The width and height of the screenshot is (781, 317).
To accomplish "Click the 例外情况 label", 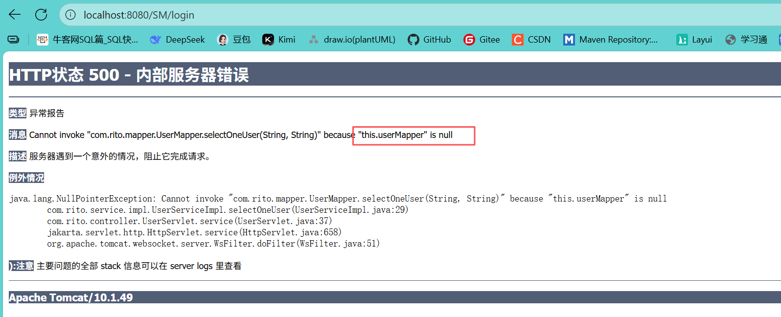I will pyautogui.click(x=26, y=178).
